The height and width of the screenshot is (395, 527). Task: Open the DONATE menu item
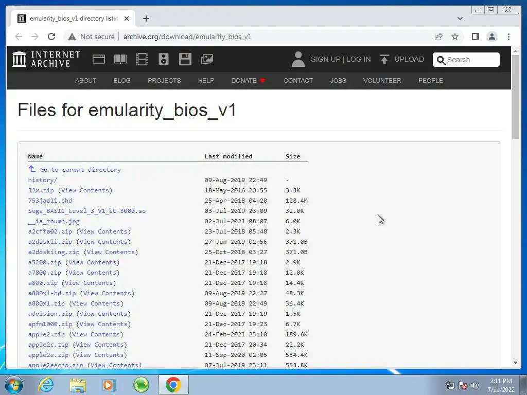248,81
